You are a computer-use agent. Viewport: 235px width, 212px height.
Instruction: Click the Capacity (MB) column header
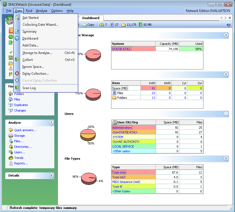coord(167,44)
